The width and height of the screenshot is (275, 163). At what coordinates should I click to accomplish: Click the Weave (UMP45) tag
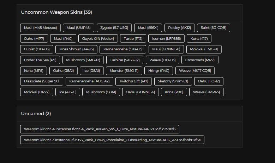207,92
